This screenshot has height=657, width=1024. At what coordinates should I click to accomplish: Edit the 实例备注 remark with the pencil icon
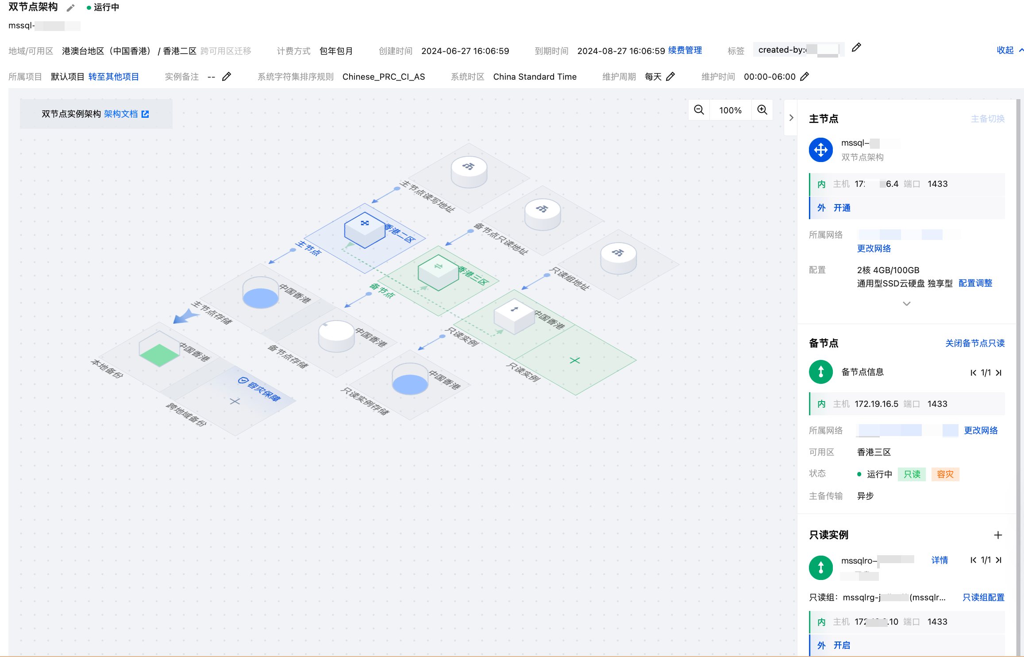[x=227, y=77]
